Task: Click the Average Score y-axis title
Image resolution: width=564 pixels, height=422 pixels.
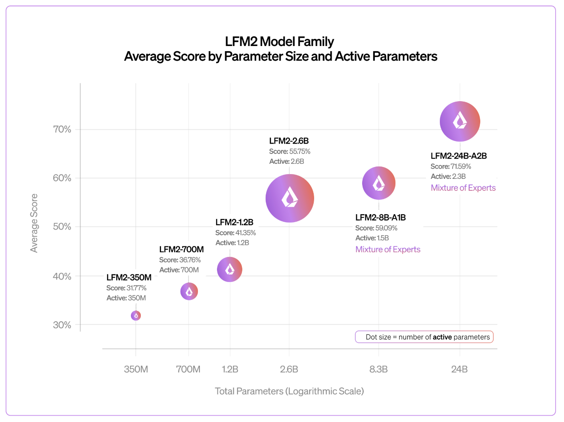Action: (34, 223)
